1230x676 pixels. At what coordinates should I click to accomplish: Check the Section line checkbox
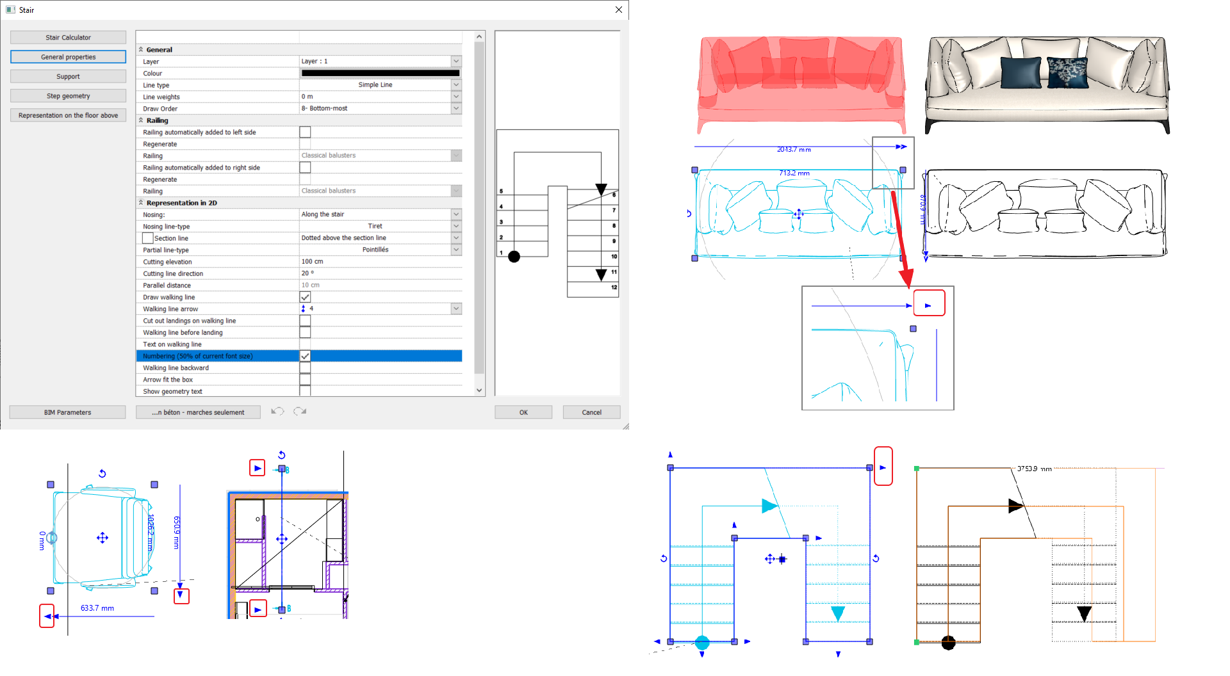coord(147,237)
